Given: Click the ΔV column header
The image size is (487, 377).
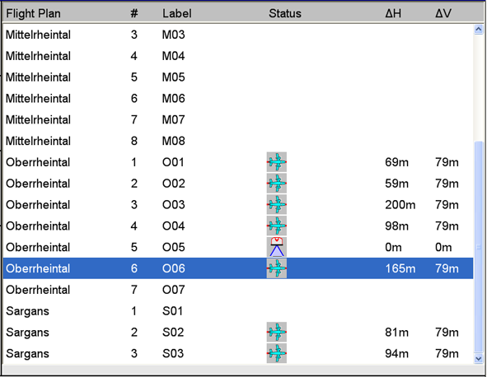Looking at the screenshot, I should click(443, 14).
